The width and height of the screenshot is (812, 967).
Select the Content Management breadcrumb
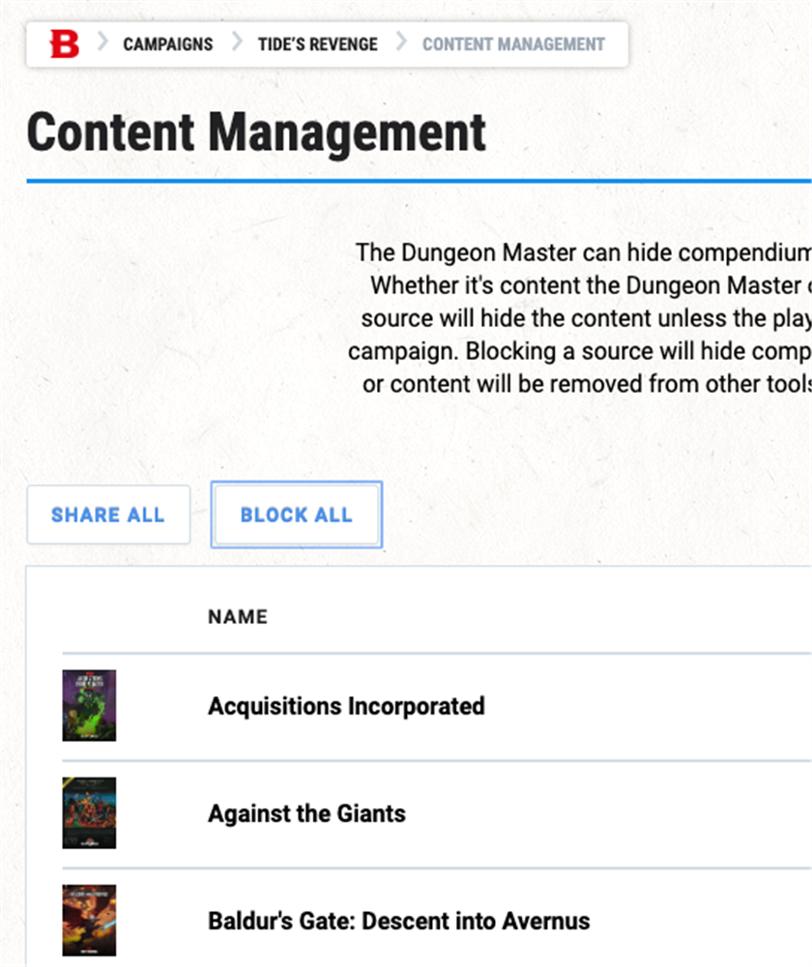pos(513,44)
